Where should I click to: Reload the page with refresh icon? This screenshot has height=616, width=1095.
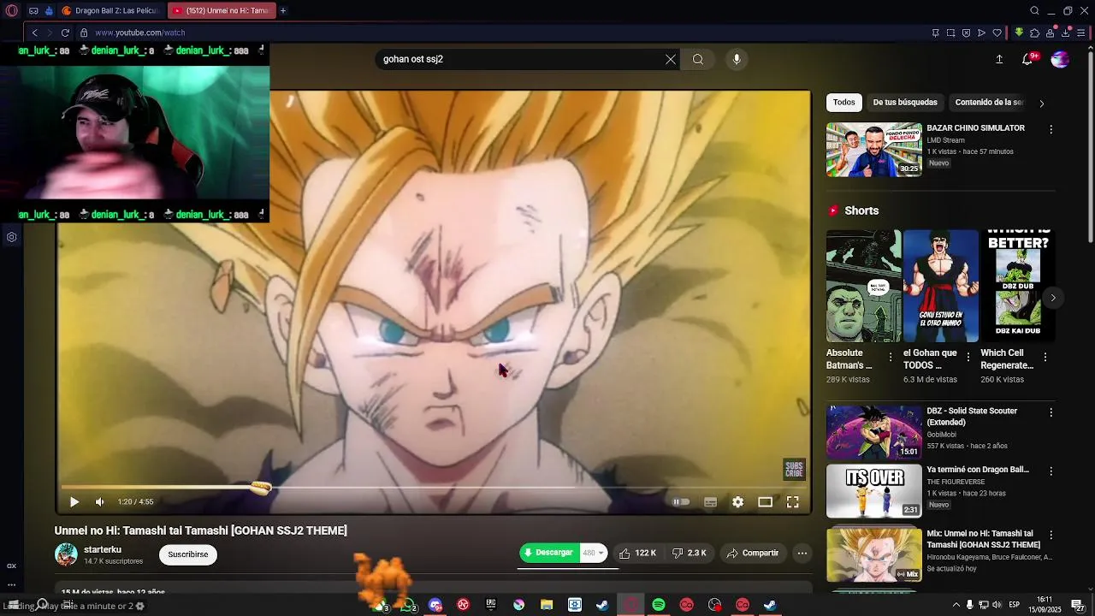(65, 33)
